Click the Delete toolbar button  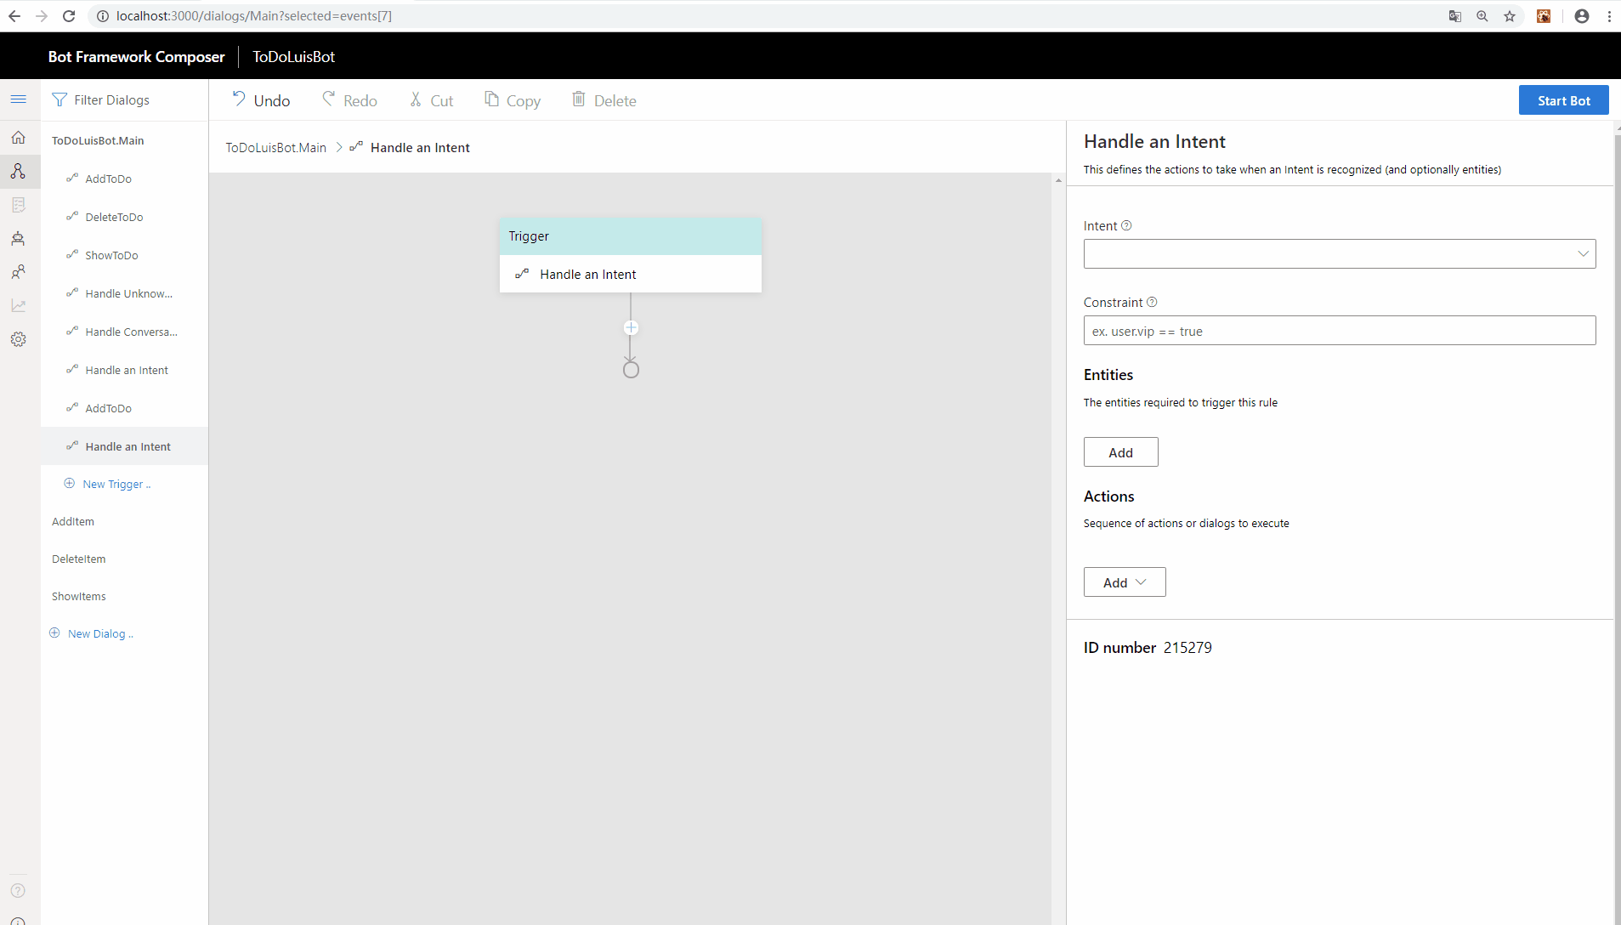604,100
